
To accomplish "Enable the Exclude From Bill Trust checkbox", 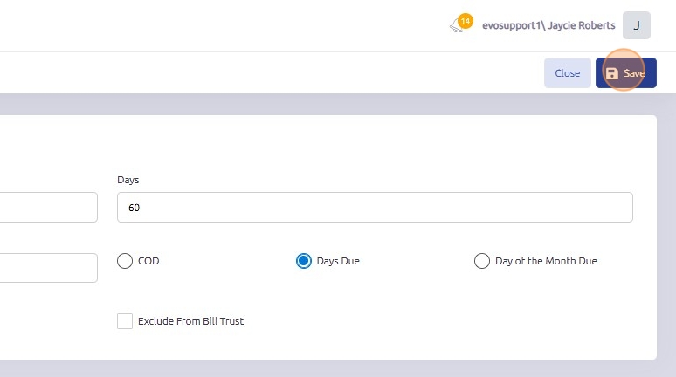I will (x=125, y=321).
